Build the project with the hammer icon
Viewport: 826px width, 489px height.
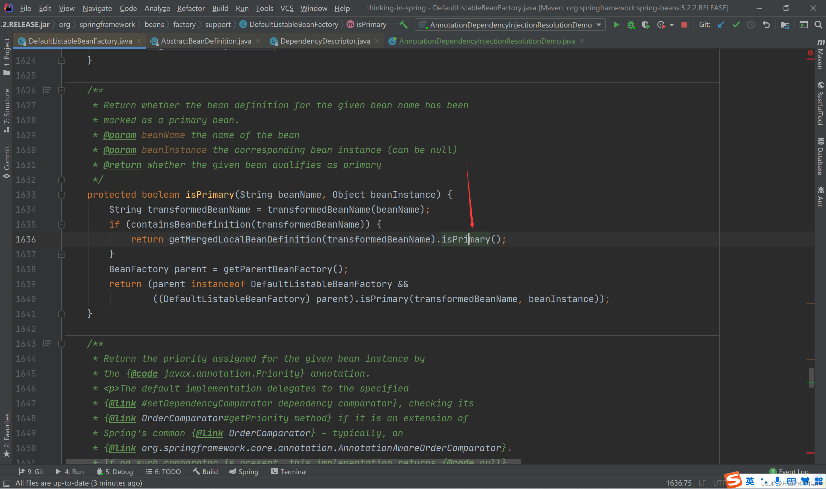tap(404, 25)
